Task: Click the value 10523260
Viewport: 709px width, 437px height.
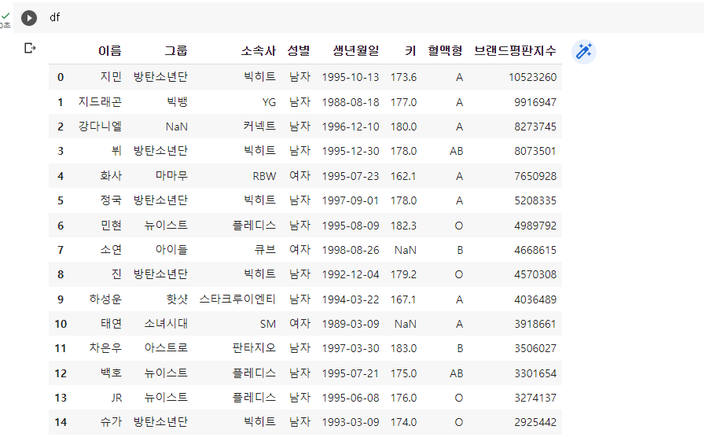Action: [533, 77]
